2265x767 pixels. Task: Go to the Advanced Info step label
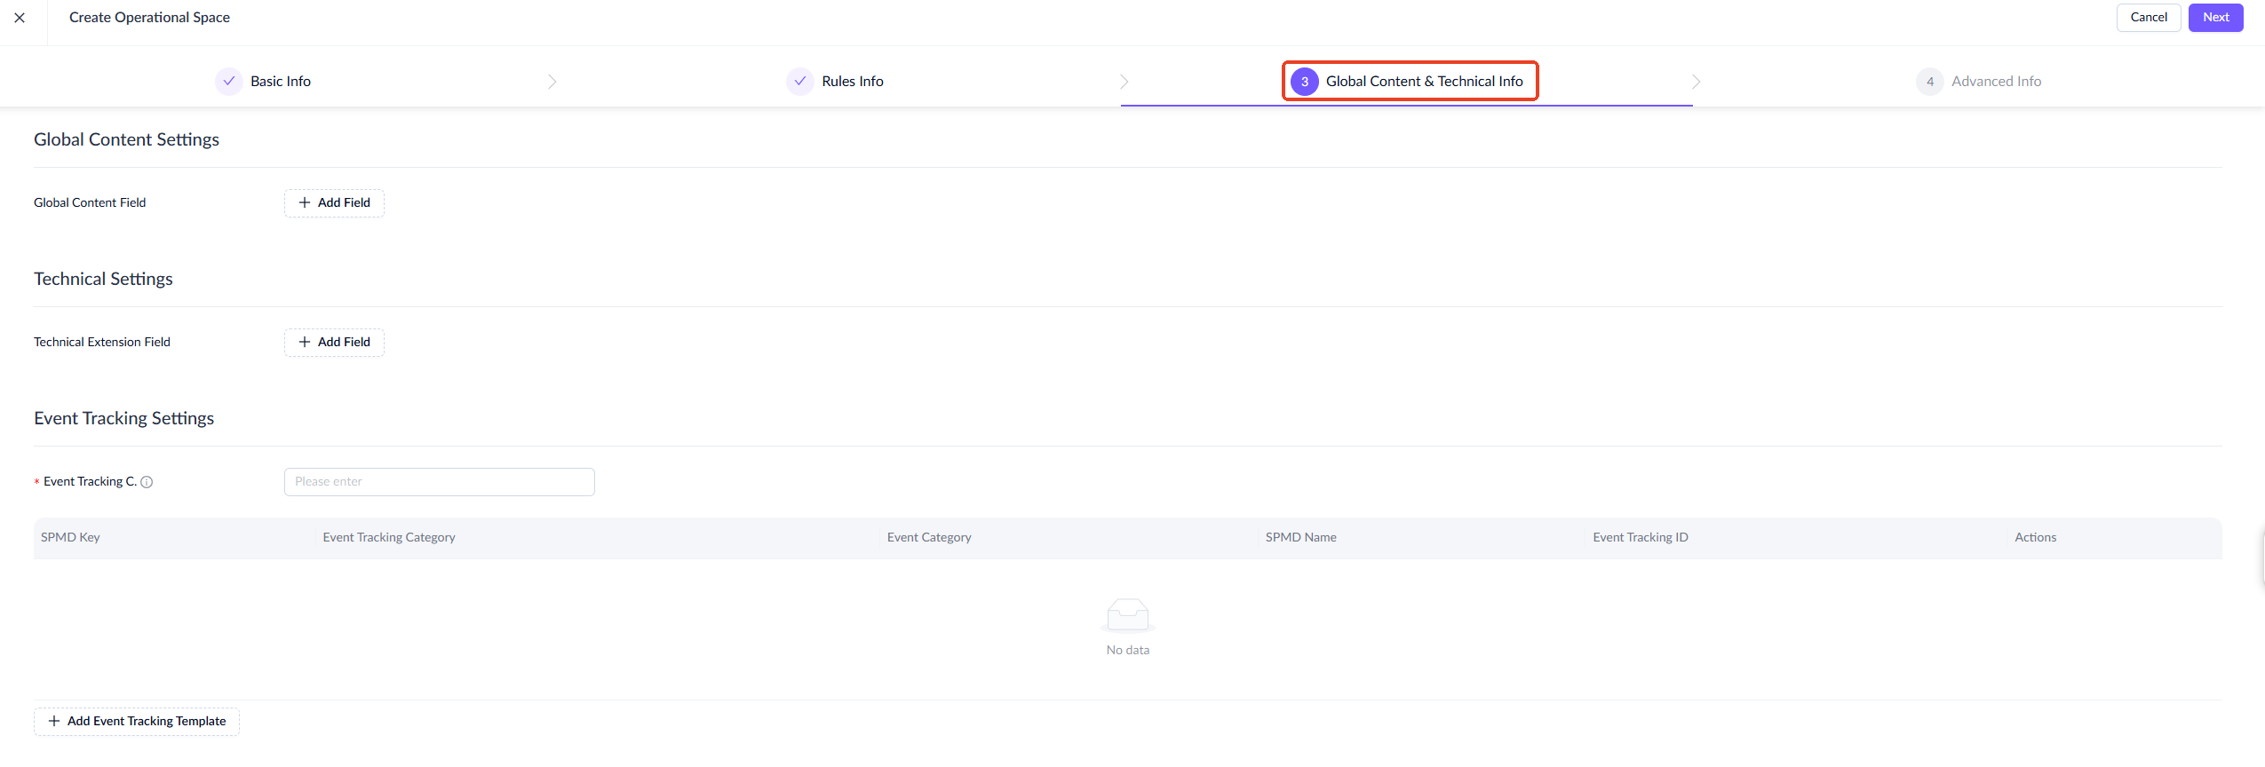(x=1996, y=82)
